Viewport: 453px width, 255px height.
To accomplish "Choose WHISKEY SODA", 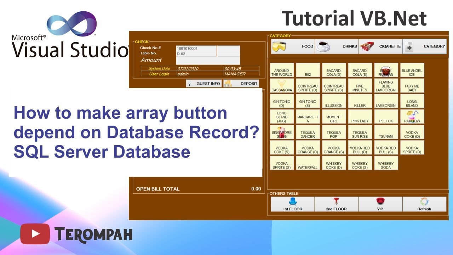I will click(386, 163).
